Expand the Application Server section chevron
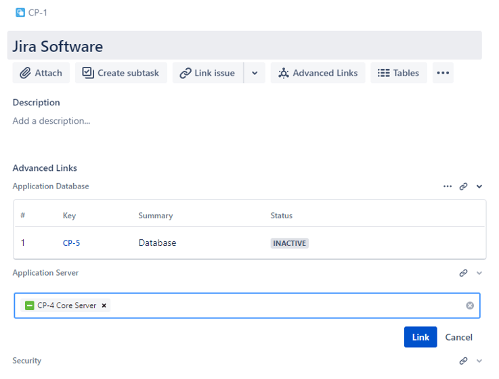 click(x=479, y=273)
